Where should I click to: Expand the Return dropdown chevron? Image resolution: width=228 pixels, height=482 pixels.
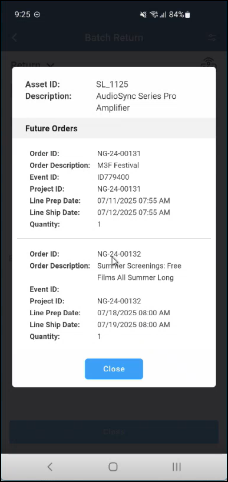coord(51,65)
